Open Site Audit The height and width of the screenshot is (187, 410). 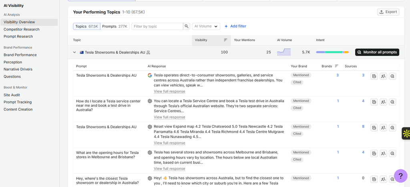[12, 95]
